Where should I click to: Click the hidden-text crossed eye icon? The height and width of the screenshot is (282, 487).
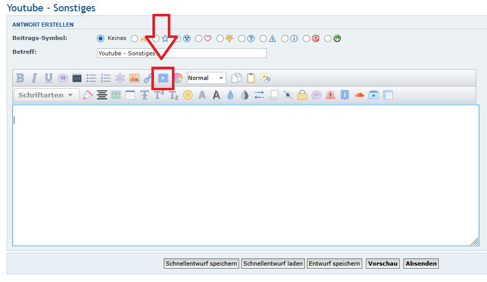pyautogui.click(x=288, y=95)
